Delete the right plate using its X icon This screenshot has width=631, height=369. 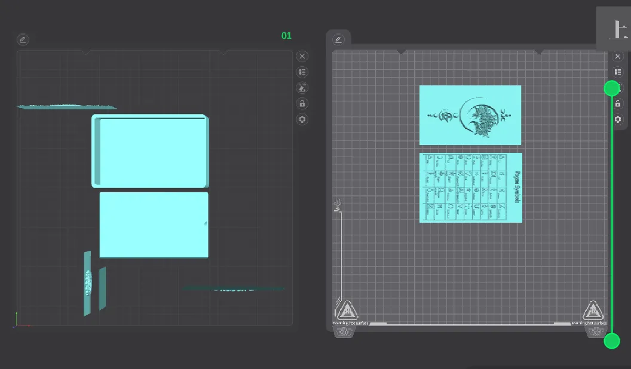pyautogui.click(x=617, y=56)
